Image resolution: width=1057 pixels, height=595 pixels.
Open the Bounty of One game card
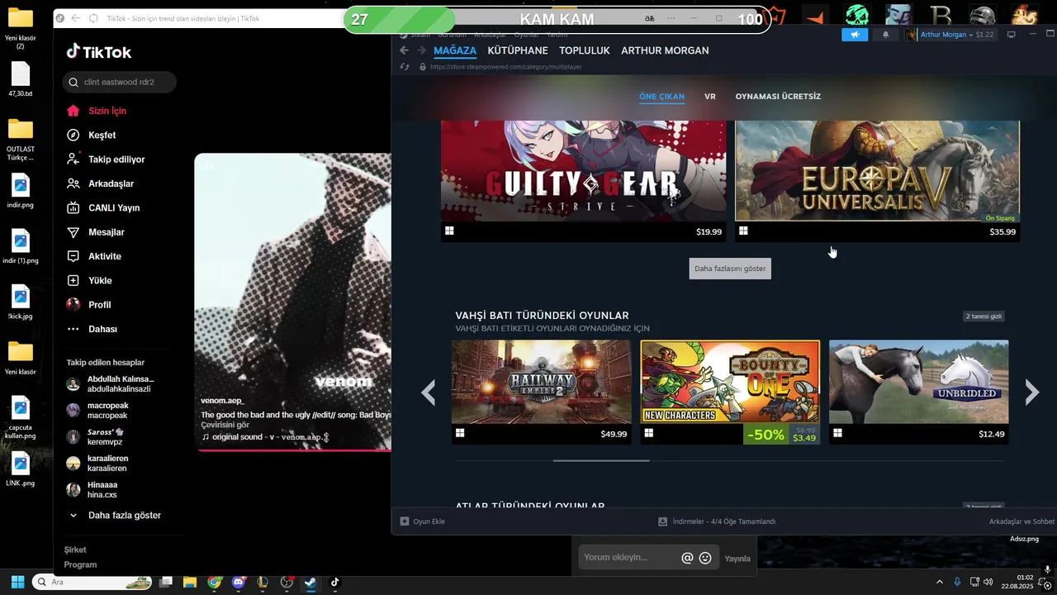[x=730, y=392]
